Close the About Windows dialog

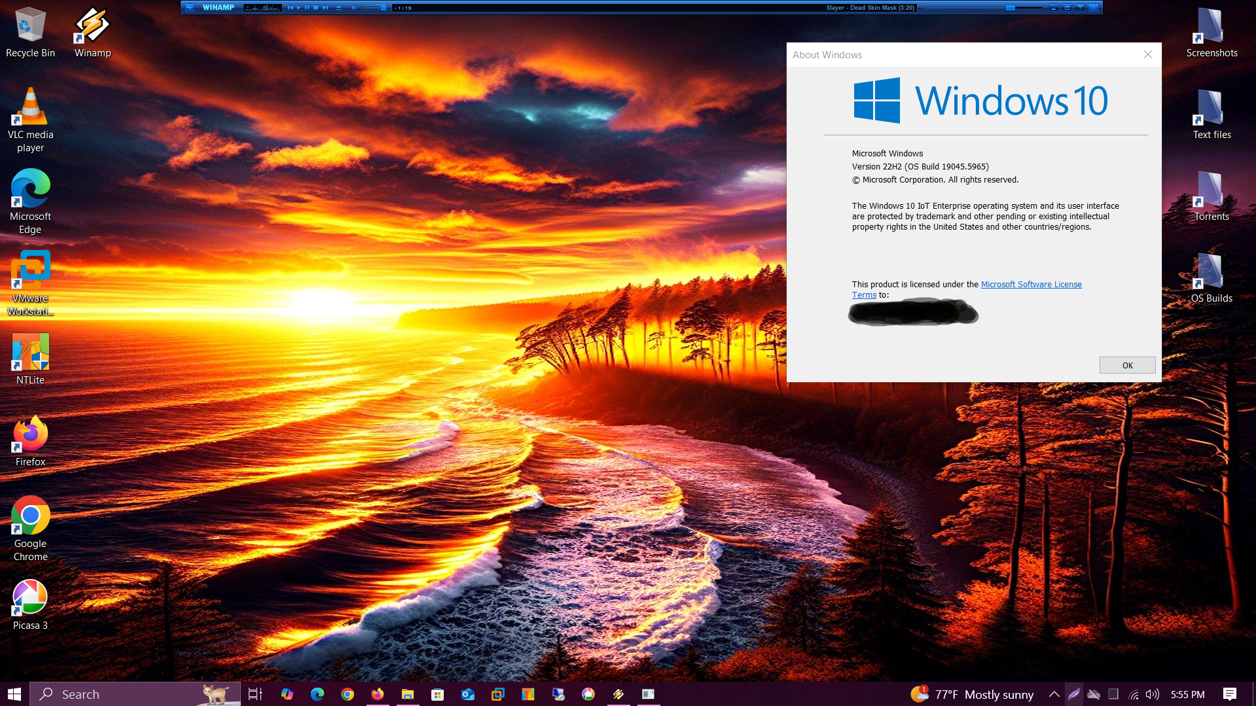[1147, 54]
